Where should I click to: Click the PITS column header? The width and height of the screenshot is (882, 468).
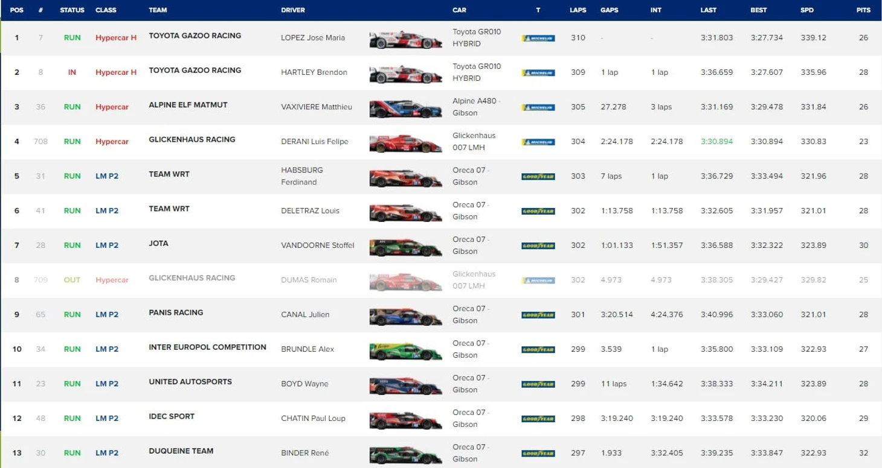click(x=863, y=10)
